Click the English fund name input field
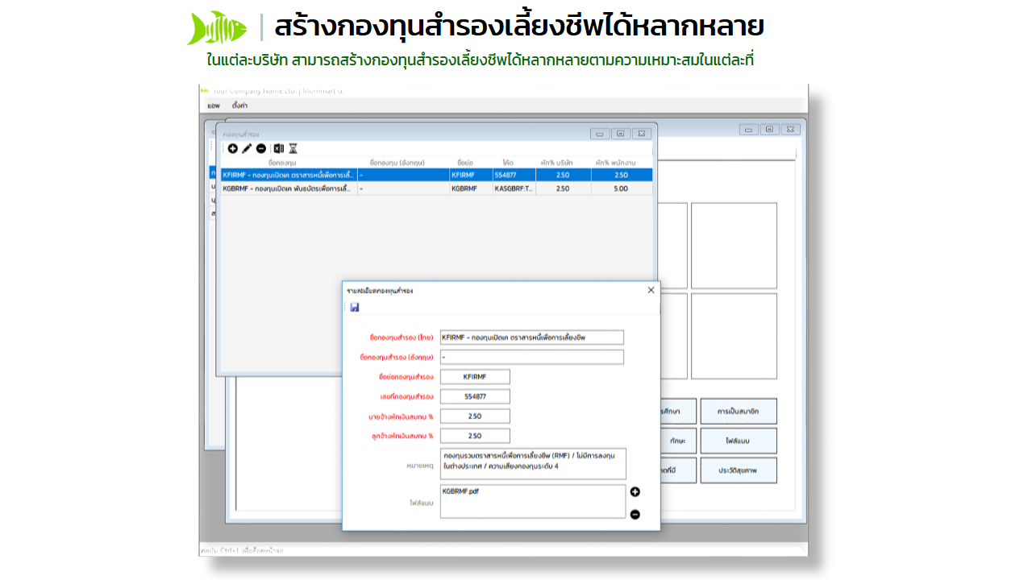 pyautogui.click(x=532, y=357)
